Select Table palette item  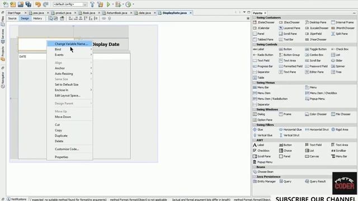(258, 78)
